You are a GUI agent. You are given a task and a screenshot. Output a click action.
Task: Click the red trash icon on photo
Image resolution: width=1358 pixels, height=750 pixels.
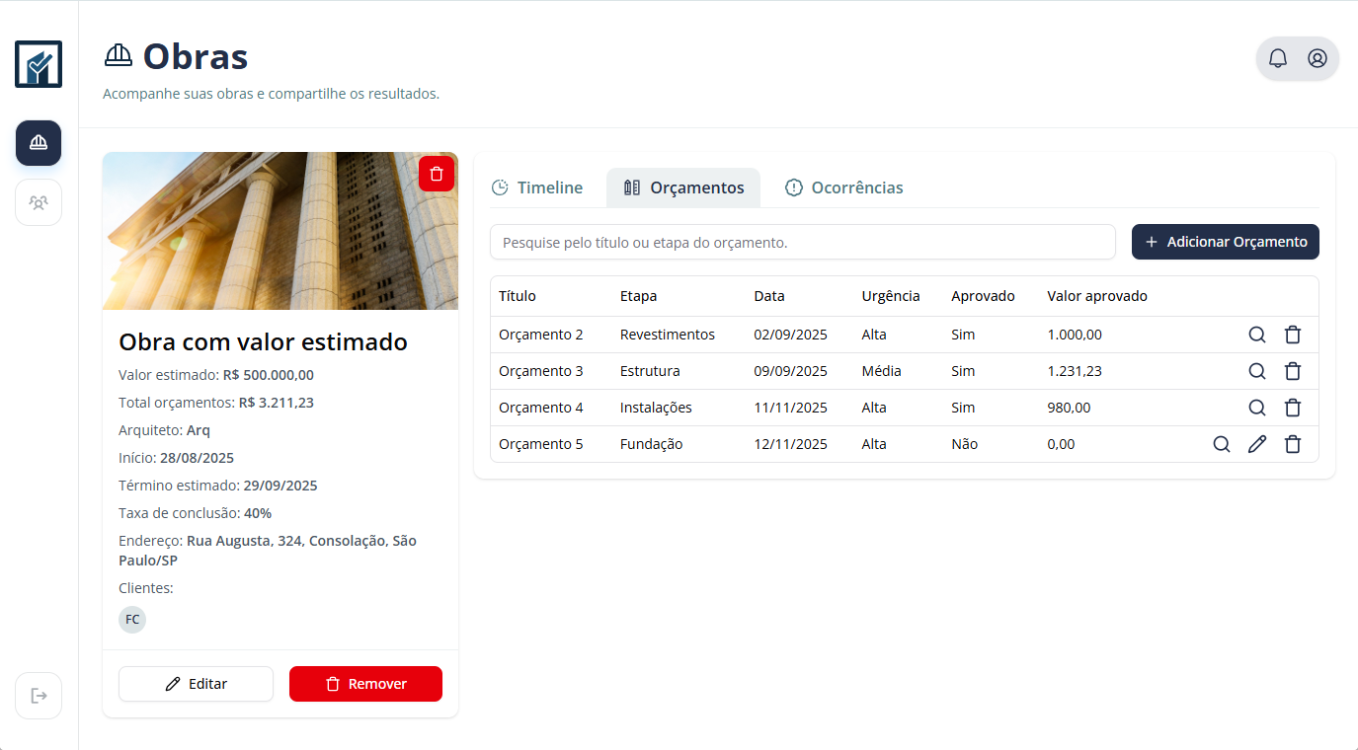click(x=437, y=174)
